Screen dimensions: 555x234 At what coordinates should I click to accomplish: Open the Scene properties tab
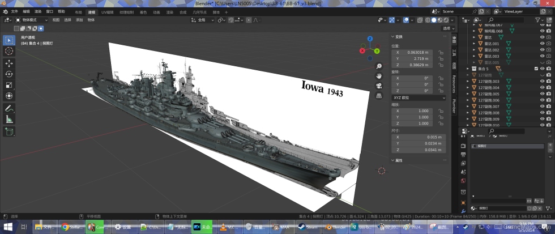pos(463,172)
